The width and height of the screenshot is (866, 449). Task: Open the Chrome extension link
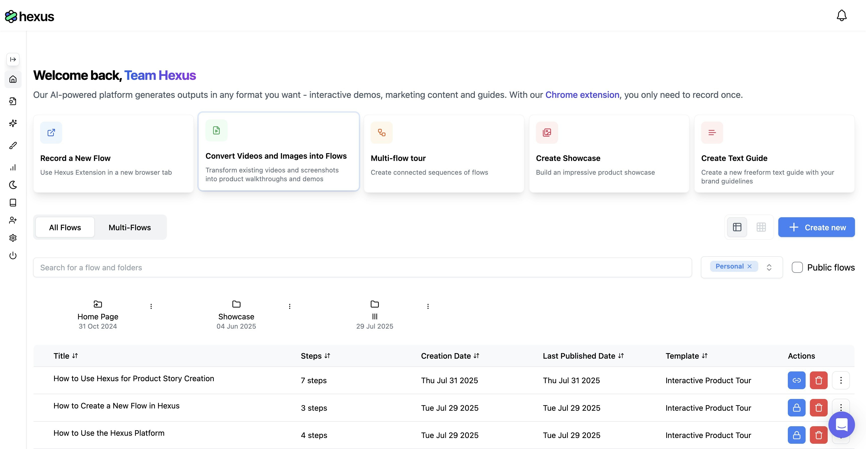(x=582, y=95)
